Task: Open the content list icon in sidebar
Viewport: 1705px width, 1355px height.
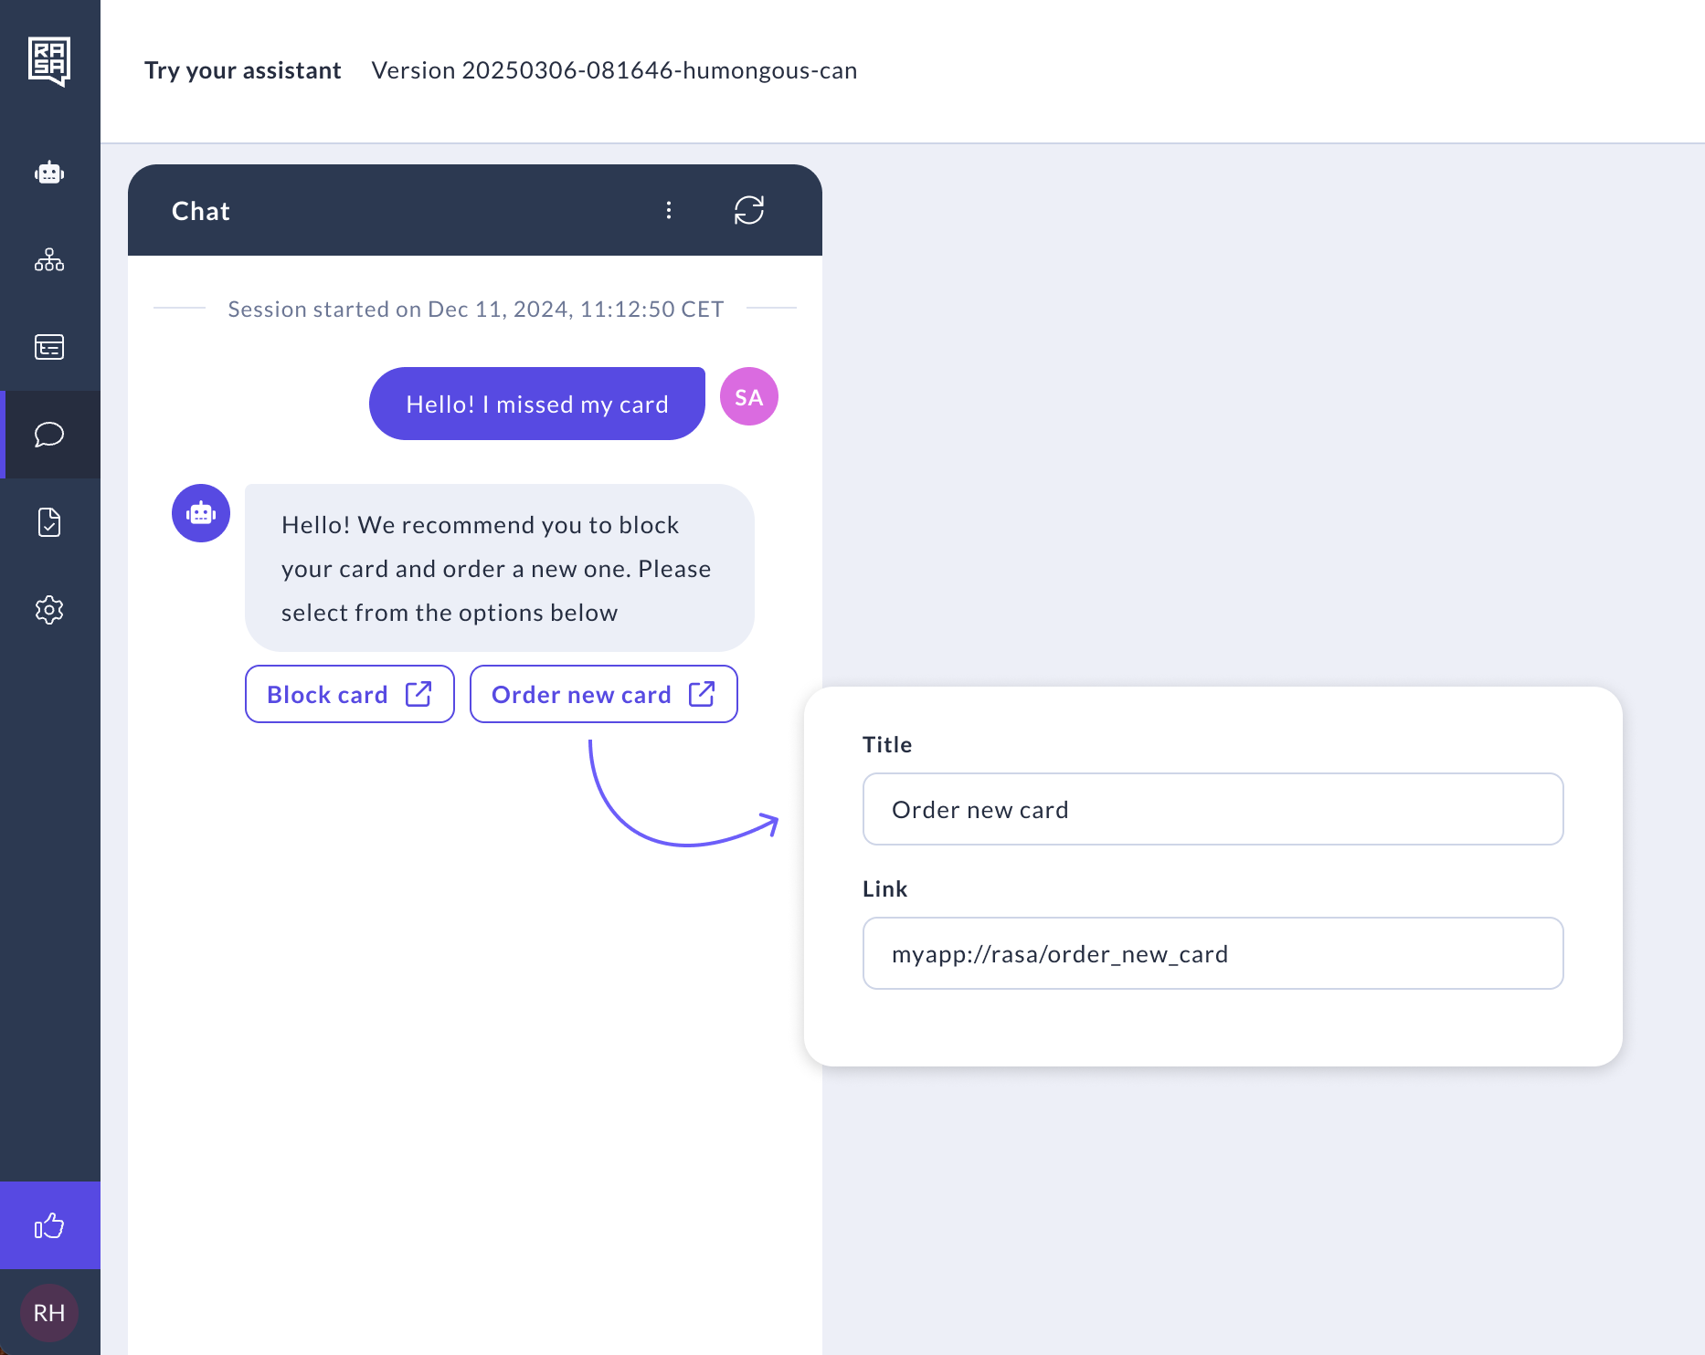Action: pos(49,347)
